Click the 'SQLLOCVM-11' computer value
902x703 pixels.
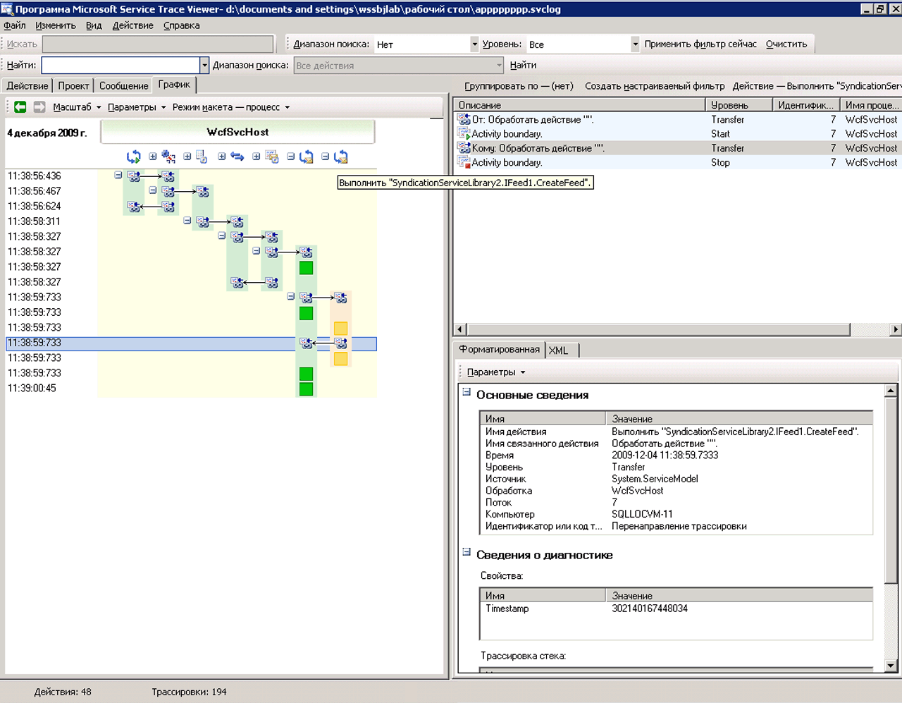click(642, 514)
